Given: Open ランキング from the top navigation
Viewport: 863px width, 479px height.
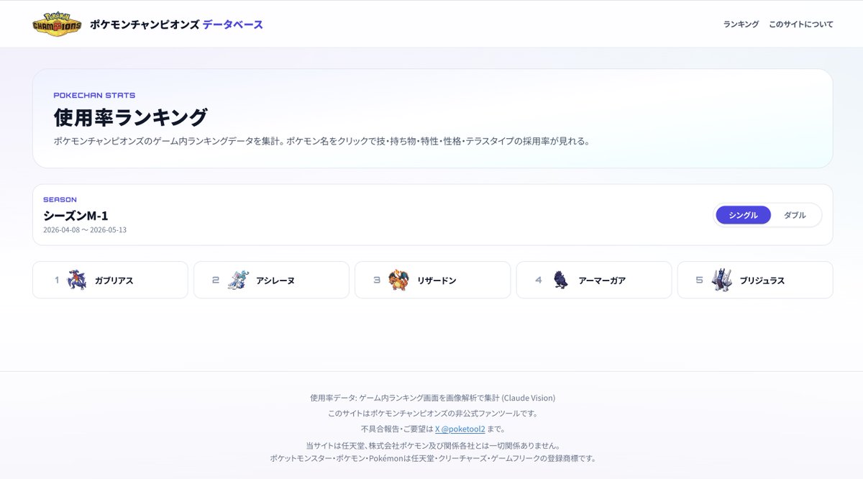Looking at the screenshot, I should point(741,24).
